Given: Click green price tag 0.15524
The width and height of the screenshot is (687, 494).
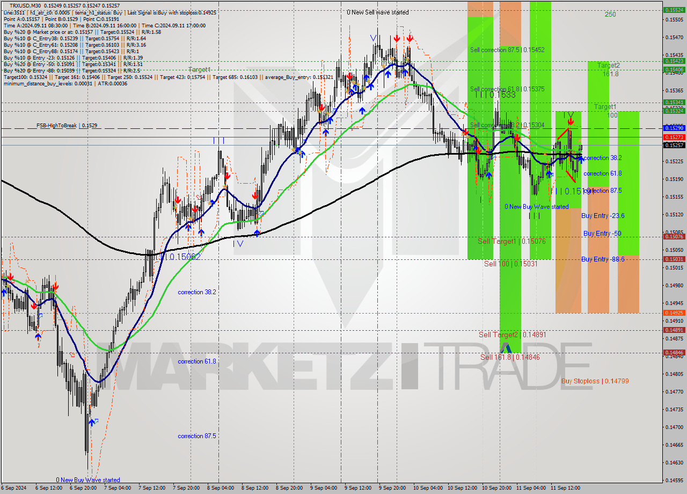Looking at the screenshot, I should coord(674,10).
